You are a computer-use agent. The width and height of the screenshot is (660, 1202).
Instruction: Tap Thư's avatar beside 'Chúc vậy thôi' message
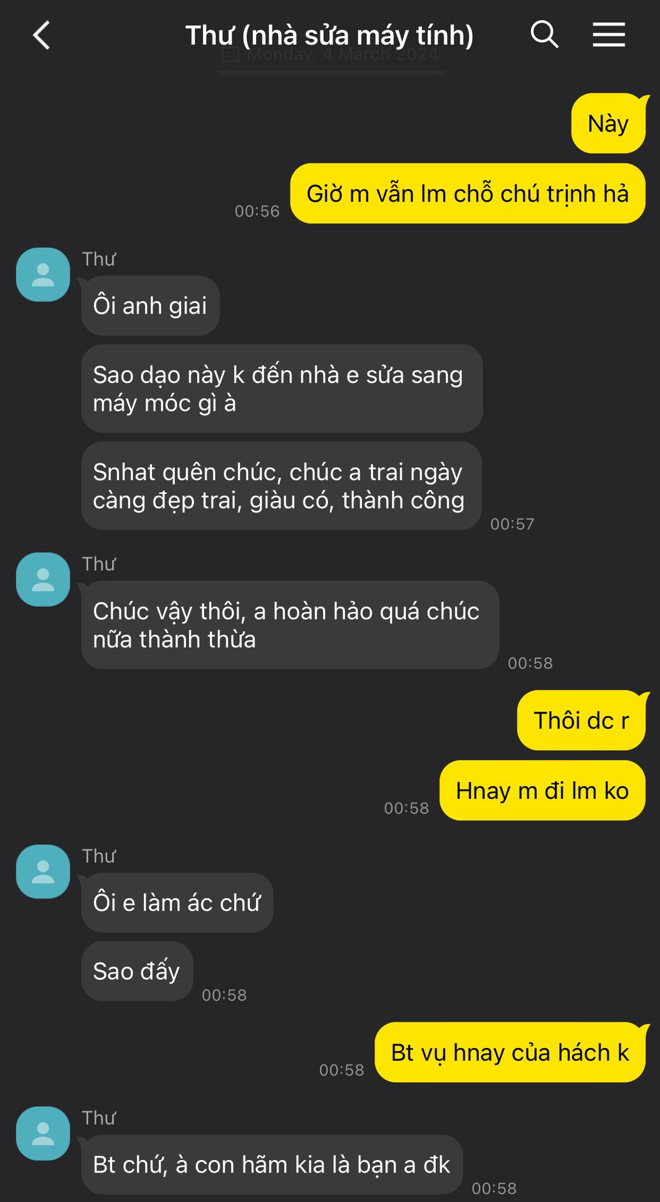pos(43,580)
